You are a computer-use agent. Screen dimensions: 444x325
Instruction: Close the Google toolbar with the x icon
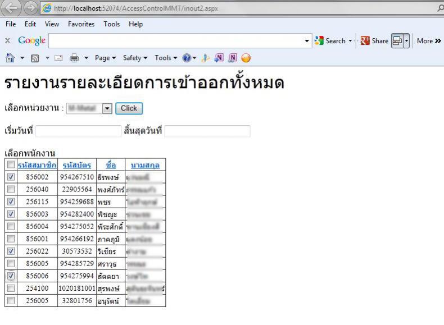coord(8,41)
